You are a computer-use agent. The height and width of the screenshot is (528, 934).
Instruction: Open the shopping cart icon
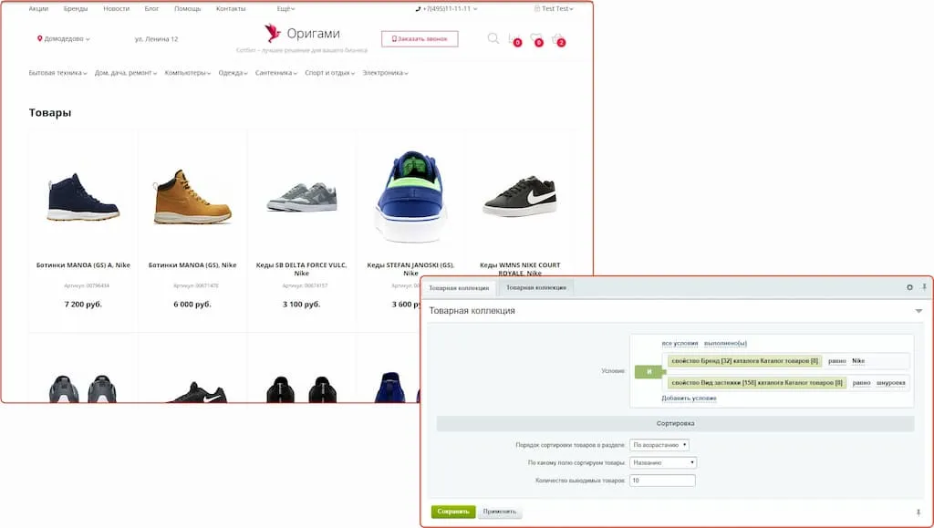point(557,39)
